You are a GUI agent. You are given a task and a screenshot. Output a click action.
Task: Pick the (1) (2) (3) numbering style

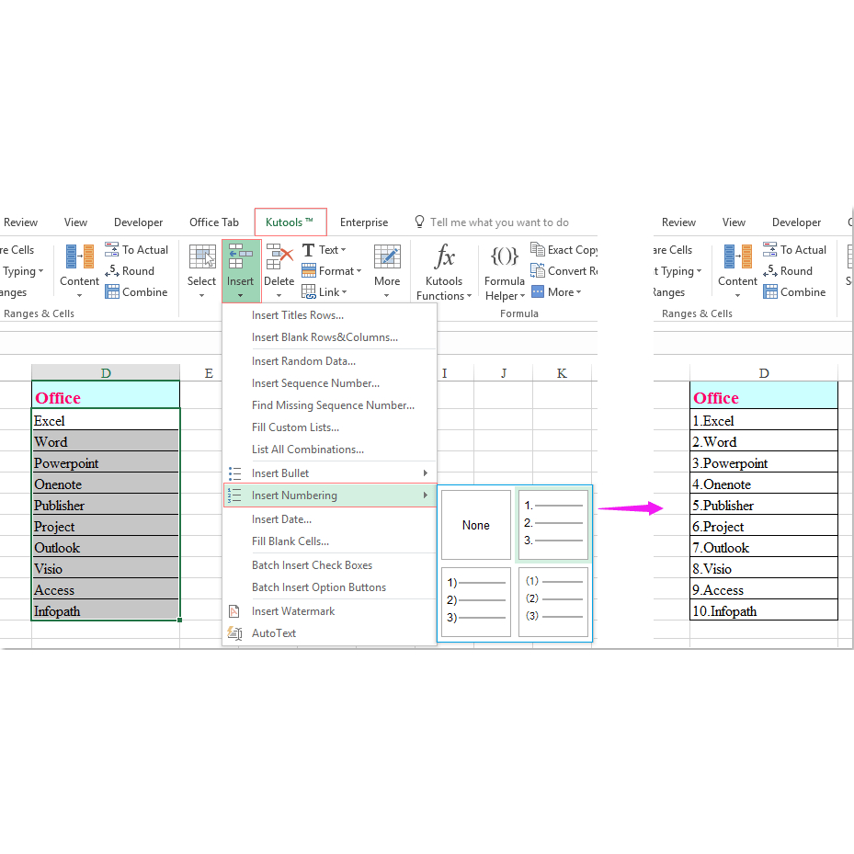(552, 601)
